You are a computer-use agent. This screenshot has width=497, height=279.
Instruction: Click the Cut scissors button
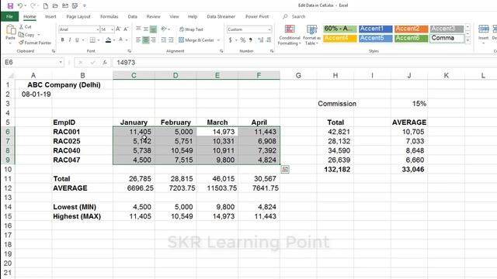click(x=26, y=27)
